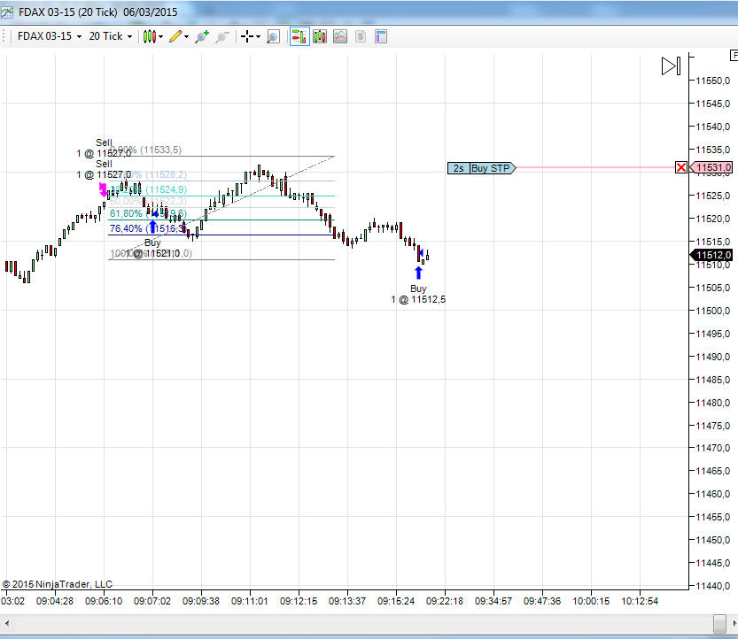This screenshot has height=639, width=738.
Task: Click the horizontal scrollbar thumb
Action: pos(719,623)
